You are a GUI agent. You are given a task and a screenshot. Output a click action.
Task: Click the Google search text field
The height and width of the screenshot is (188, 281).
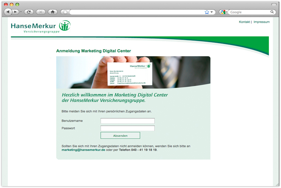pyautogui.click(x=250, y=12)
